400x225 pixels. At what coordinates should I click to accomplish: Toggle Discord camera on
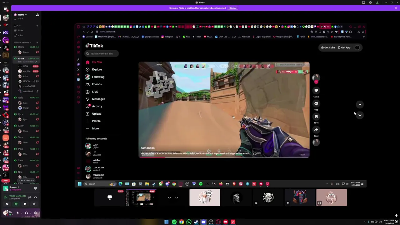point(7,204)
